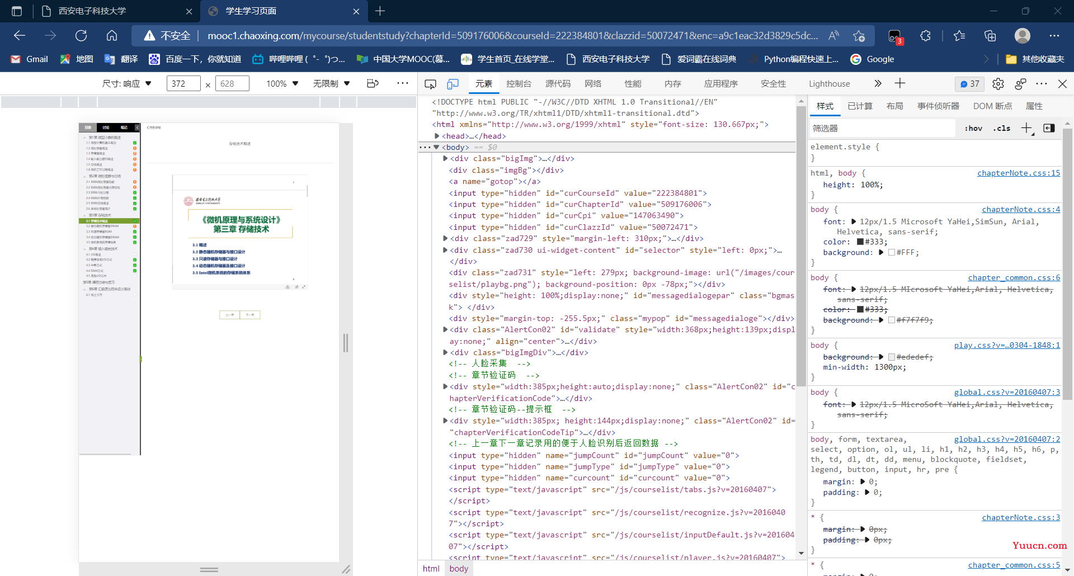Open the collections icon
1074x576 pixels.
[990, 36]
